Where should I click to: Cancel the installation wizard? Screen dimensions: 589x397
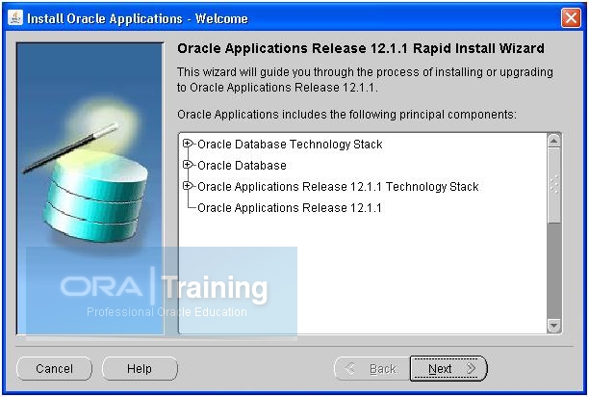pos(55,368)
